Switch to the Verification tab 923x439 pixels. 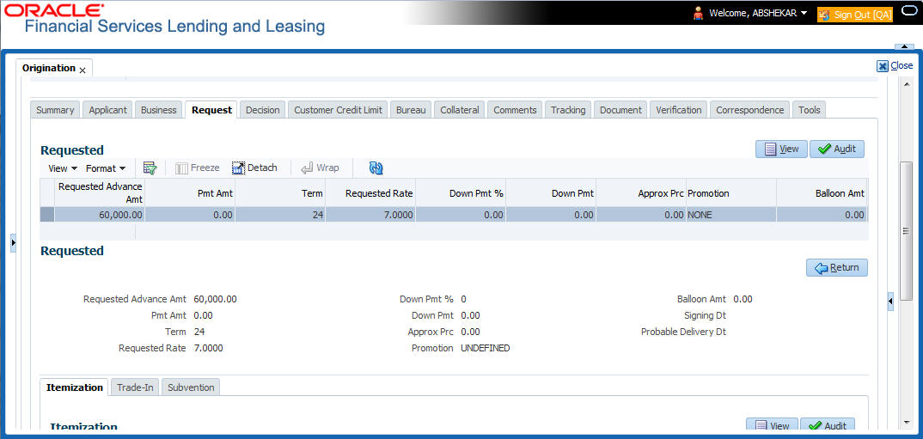(x=679, y=110)
